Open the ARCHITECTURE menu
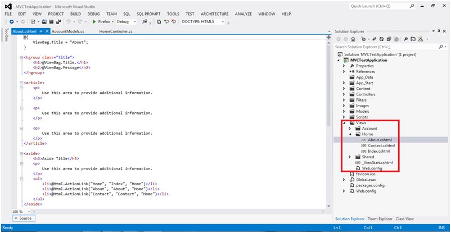This screenshot has height=233, width=451. coord(215,14)
